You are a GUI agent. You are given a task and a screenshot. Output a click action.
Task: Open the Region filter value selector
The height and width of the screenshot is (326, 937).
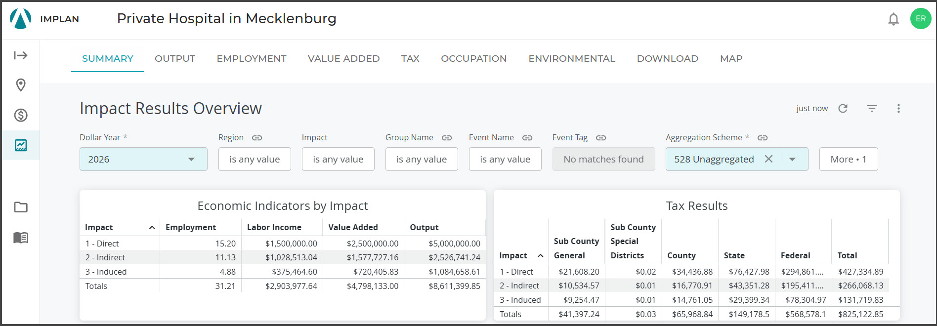coord(255,159)
